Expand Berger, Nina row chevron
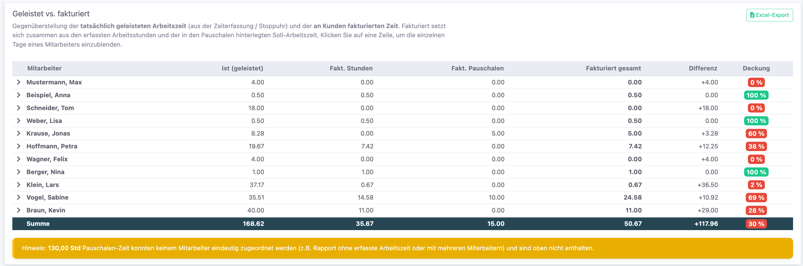 pyautogui.click(x=19, y=172)
